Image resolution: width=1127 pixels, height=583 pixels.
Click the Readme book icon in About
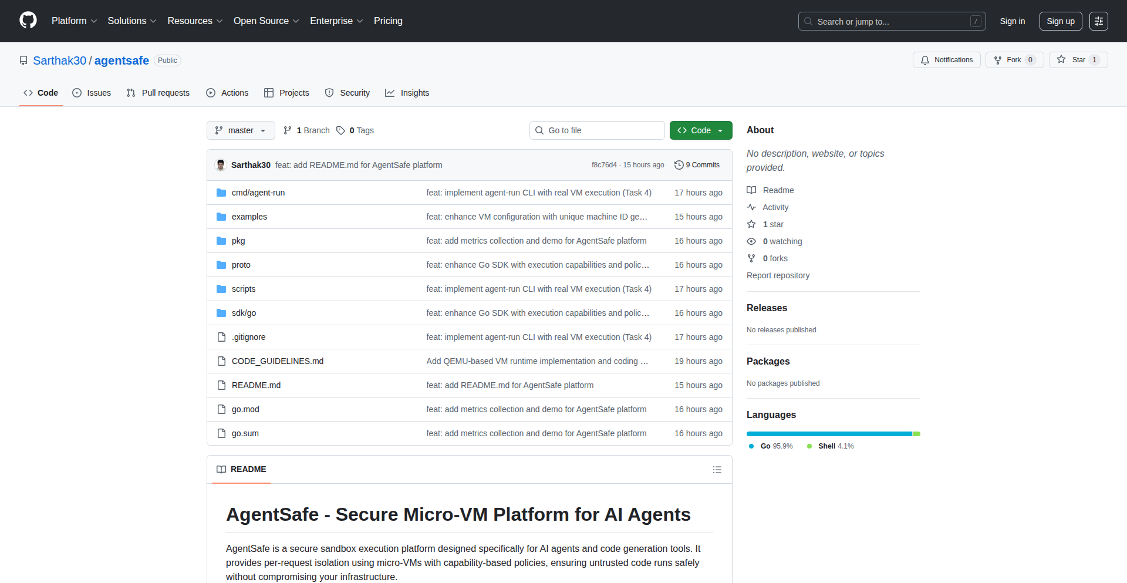tap(751, 190)
